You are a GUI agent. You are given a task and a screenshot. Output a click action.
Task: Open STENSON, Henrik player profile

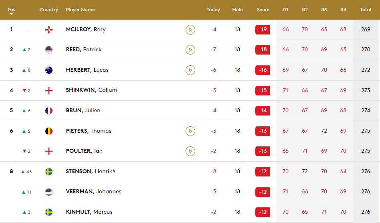tap(91, 172)
